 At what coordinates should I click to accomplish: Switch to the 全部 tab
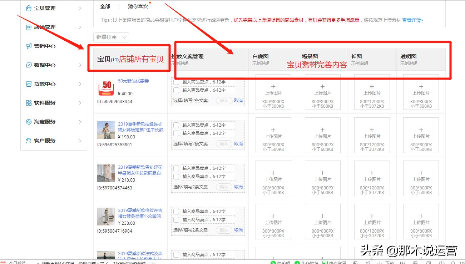click(105, 6)
